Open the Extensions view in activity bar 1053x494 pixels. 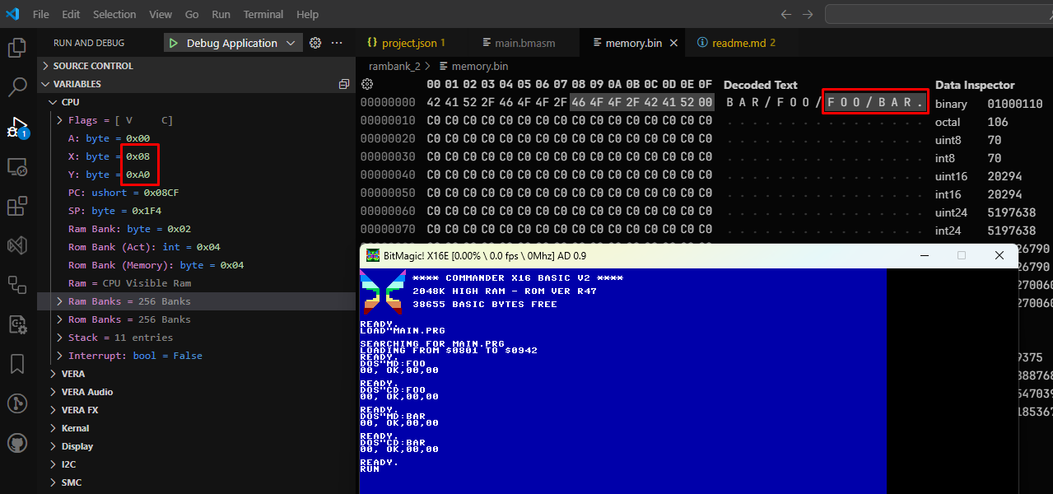17,207
